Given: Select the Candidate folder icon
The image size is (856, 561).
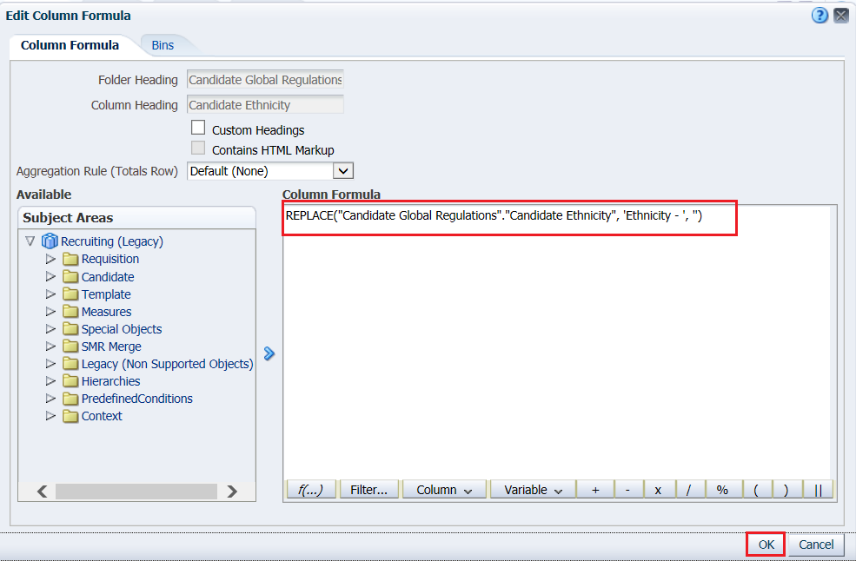Looking at the screenshot, I should coord(70,277).
